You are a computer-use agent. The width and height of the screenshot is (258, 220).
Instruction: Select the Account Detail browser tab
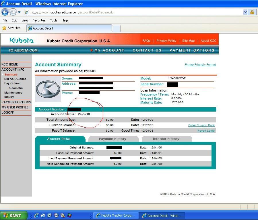point(69,28)
